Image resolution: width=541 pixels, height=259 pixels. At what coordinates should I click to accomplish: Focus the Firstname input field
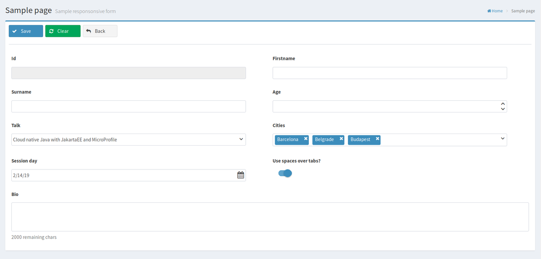390,73
